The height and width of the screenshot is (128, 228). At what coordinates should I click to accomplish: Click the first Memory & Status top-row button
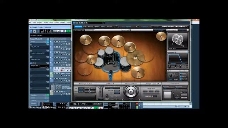pyautogui.click(x=81, y=89)
